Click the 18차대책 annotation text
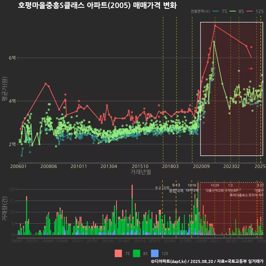This screenshot has width=266, height=266. point(192,190)
